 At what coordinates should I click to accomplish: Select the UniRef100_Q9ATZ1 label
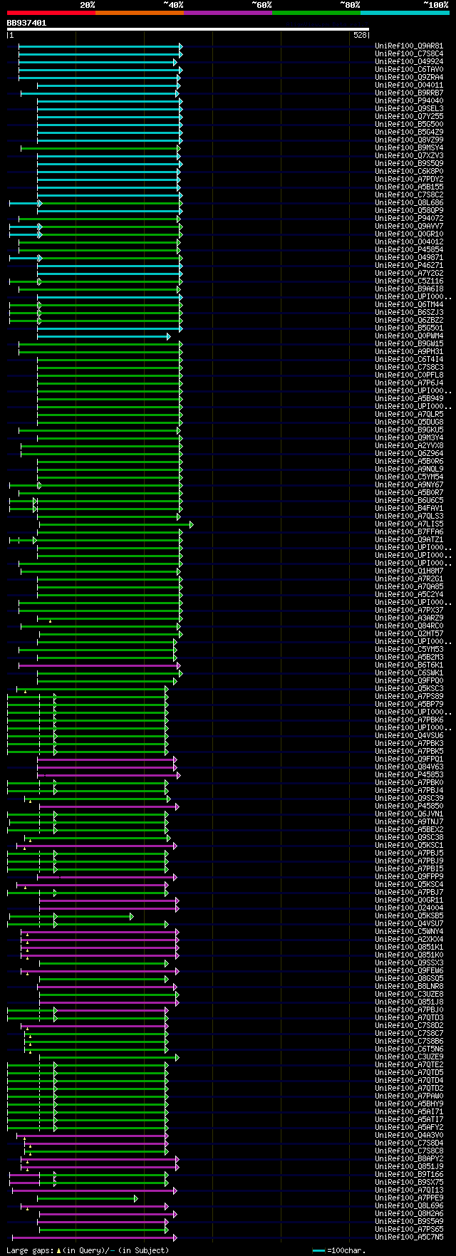pos(409,539)
